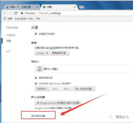Click the Chrome site info icon in address bar
The width and height of the screenshot is (133, 123).
(22, 13)
